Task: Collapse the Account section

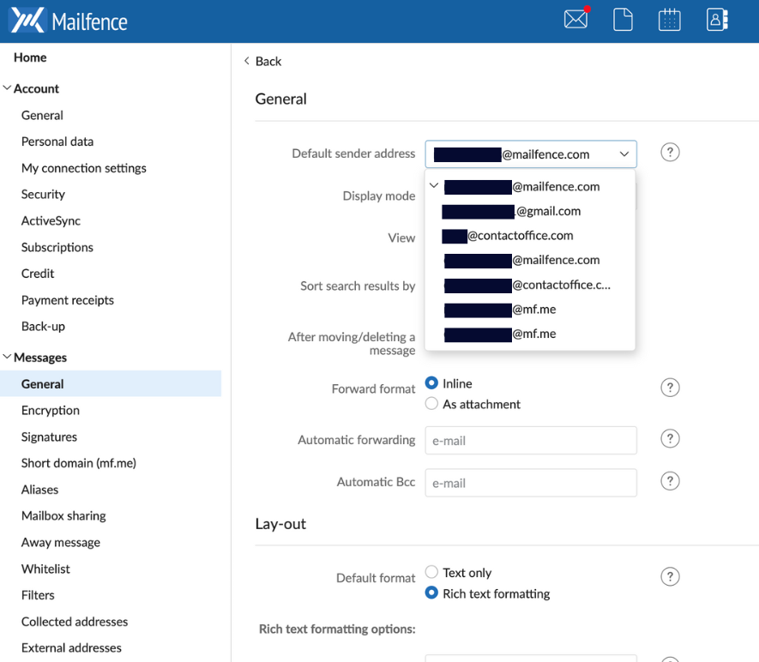Action: click(x=7, y=88)
